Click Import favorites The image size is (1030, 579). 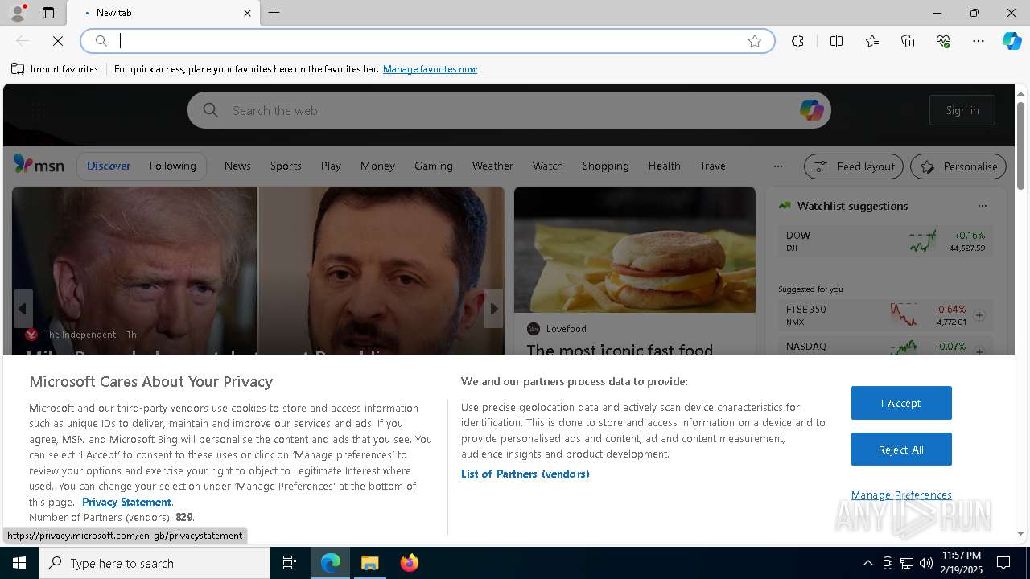55,69
